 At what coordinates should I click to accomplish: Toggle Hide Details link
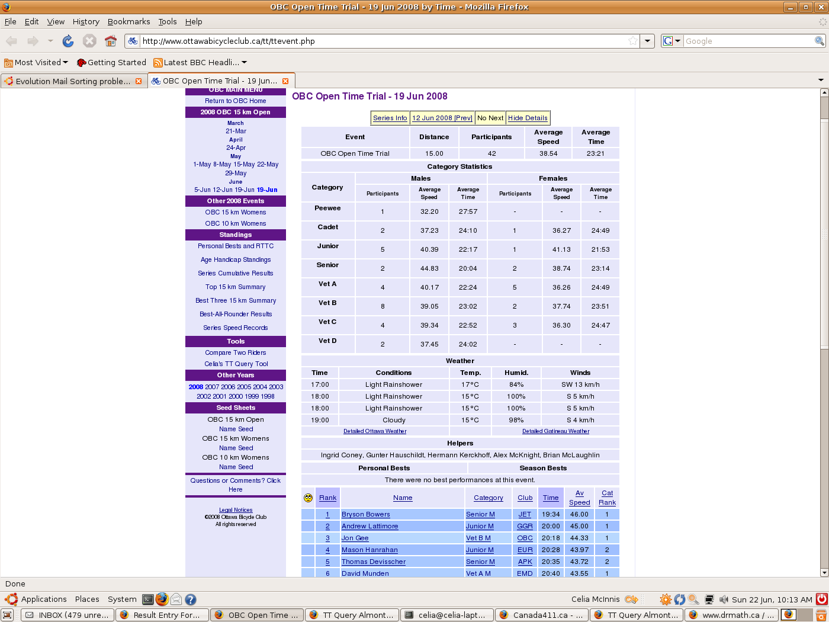(x=528, y=118)
